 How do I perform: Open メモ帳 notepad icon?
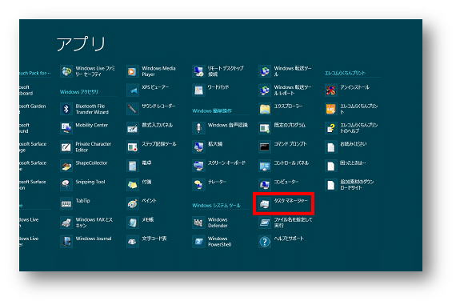pyautogui.click(x=132, y=223)
